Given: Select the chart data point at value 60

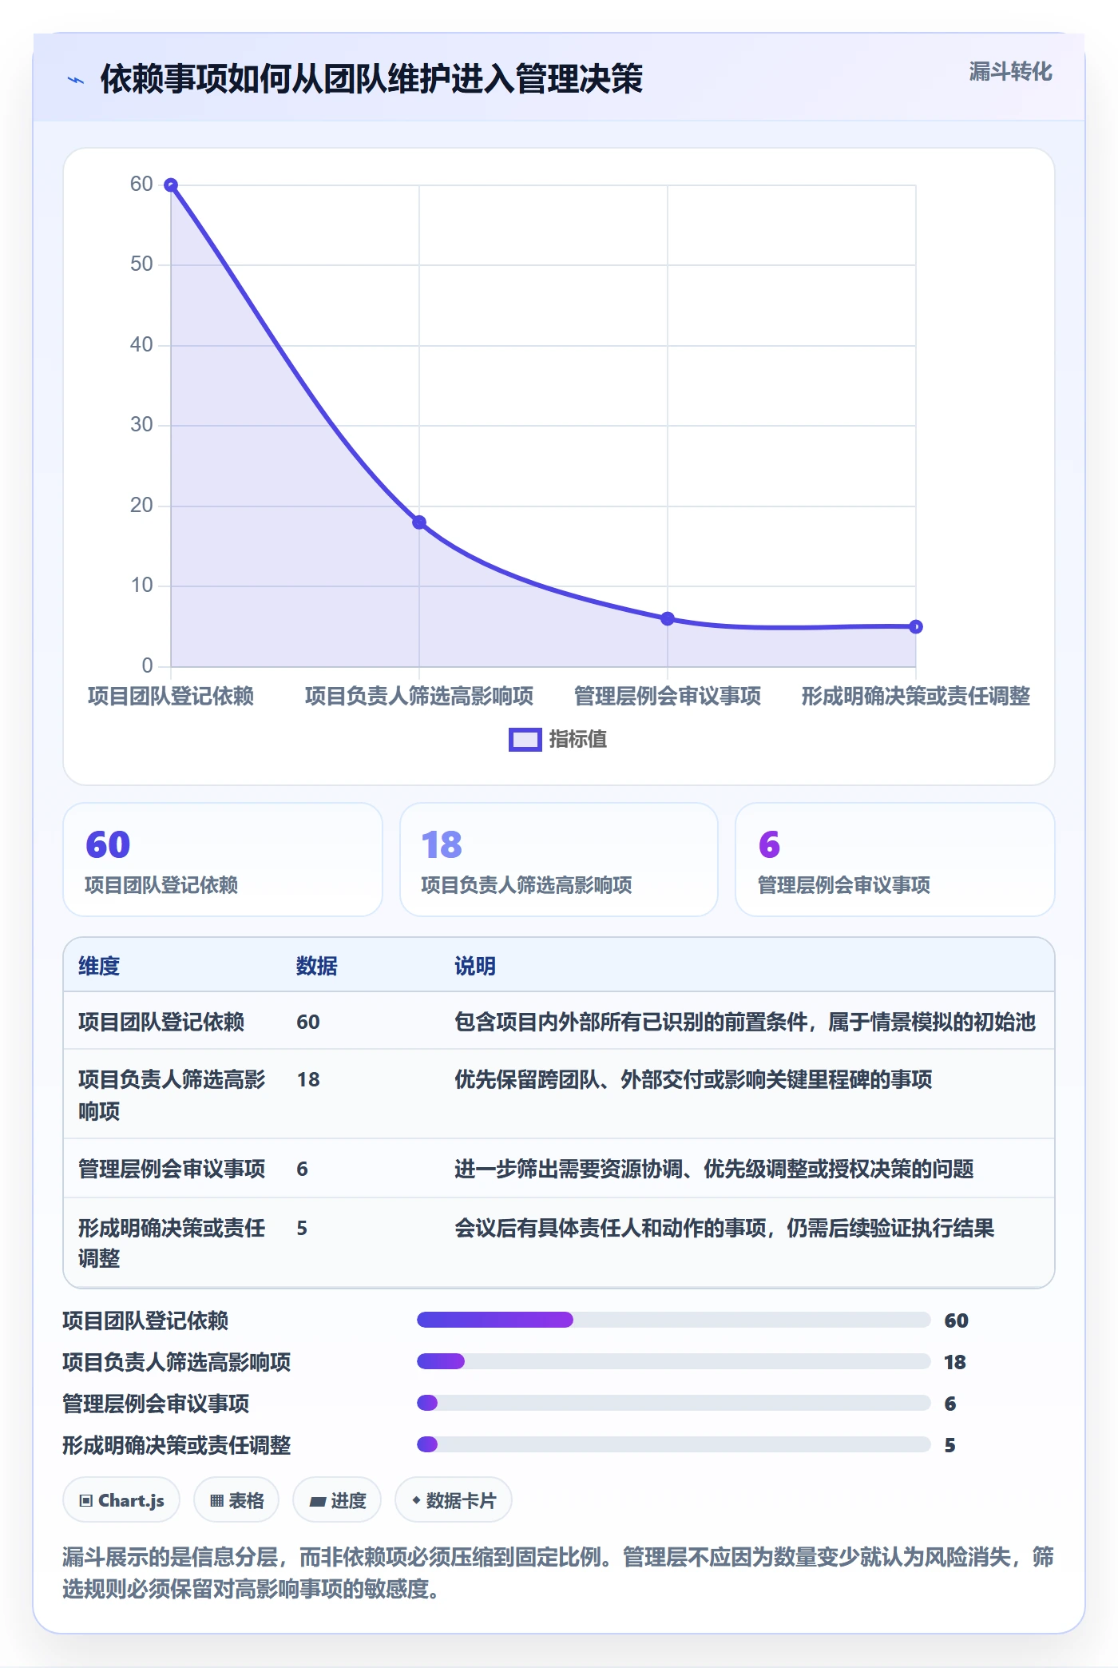Looking at the screenshot, I should 171,185.
